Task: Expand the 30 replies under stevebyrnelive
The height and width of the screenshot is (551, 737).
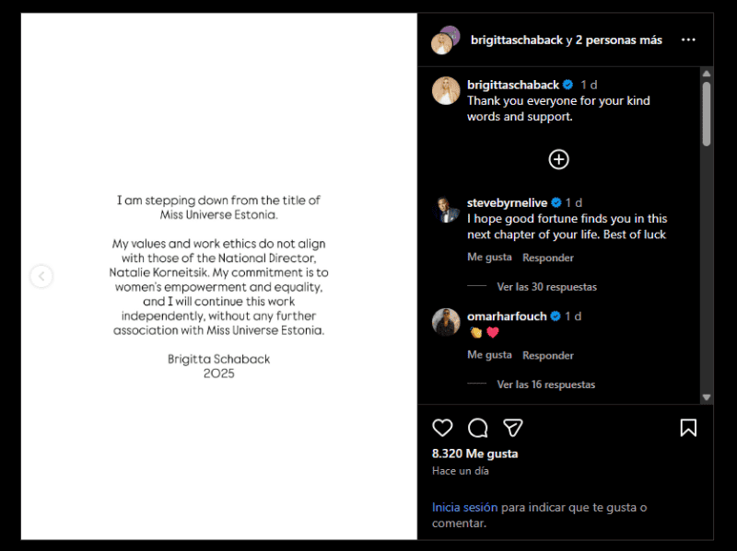Action: point(546,287)
